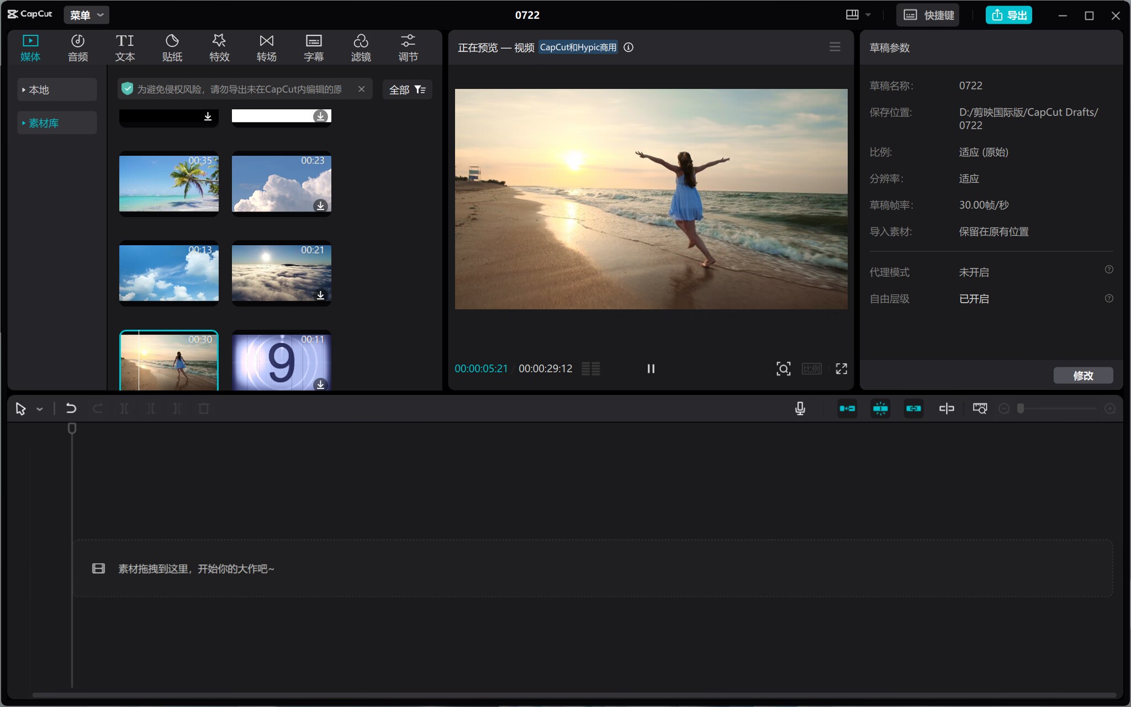The height and width of the screenshot is (707, 1131).
Task: Click the preview zoom focus icon
Action: pyautogui.click(x=783, y=368)
